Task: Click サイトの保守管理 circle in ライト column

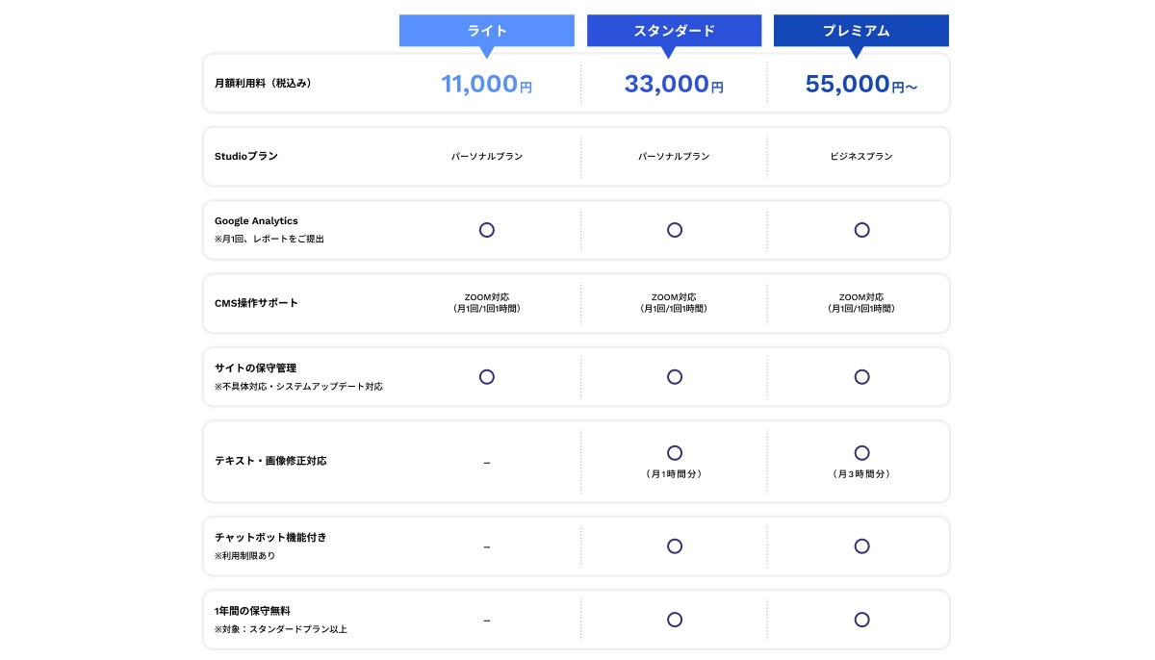Action: click(x=487, y=377)
